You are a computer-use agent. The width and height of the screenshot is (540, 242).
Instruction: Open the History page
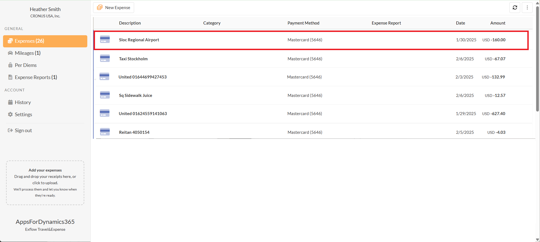point(23,102)
